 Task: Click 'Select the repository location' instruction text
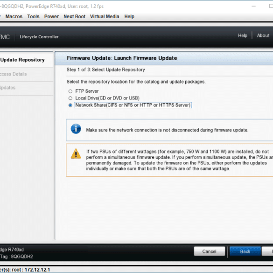[136, 82]
